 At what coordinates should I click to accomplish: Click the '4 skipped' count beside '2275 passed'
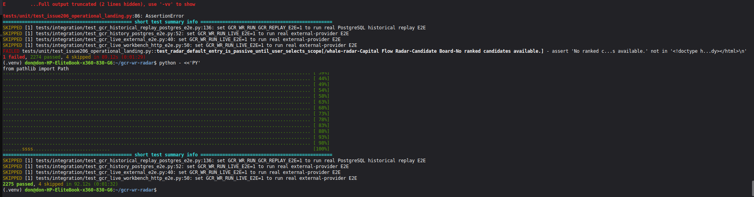pyautogui.click(x=51, y=184)
